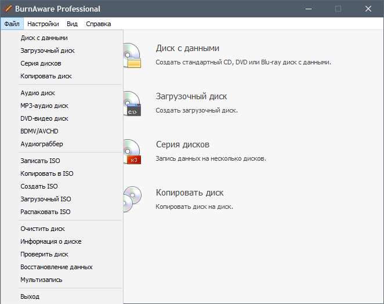This screenshot has width=384, height=304.
Task: Click the Copy Disc double-disc icon
Action: pyautogui.click(x=131, y=200)
